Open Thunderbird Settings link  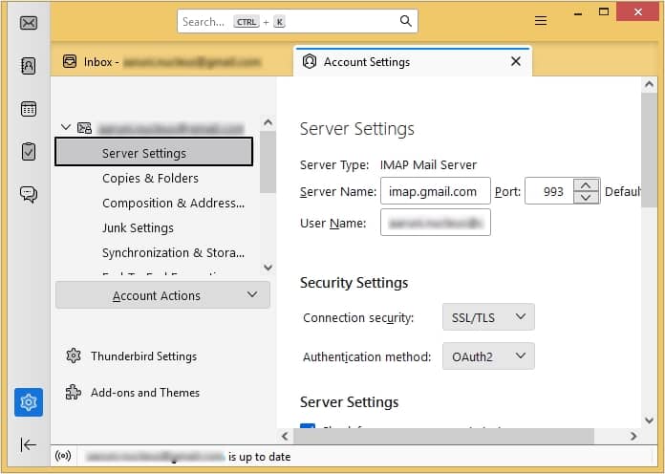coord(143,356)
